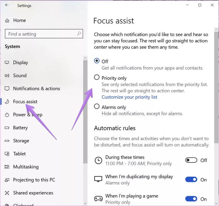The width and height of the screenshot is (219, 206).
Task: Open Display settings
Action: 21,63
